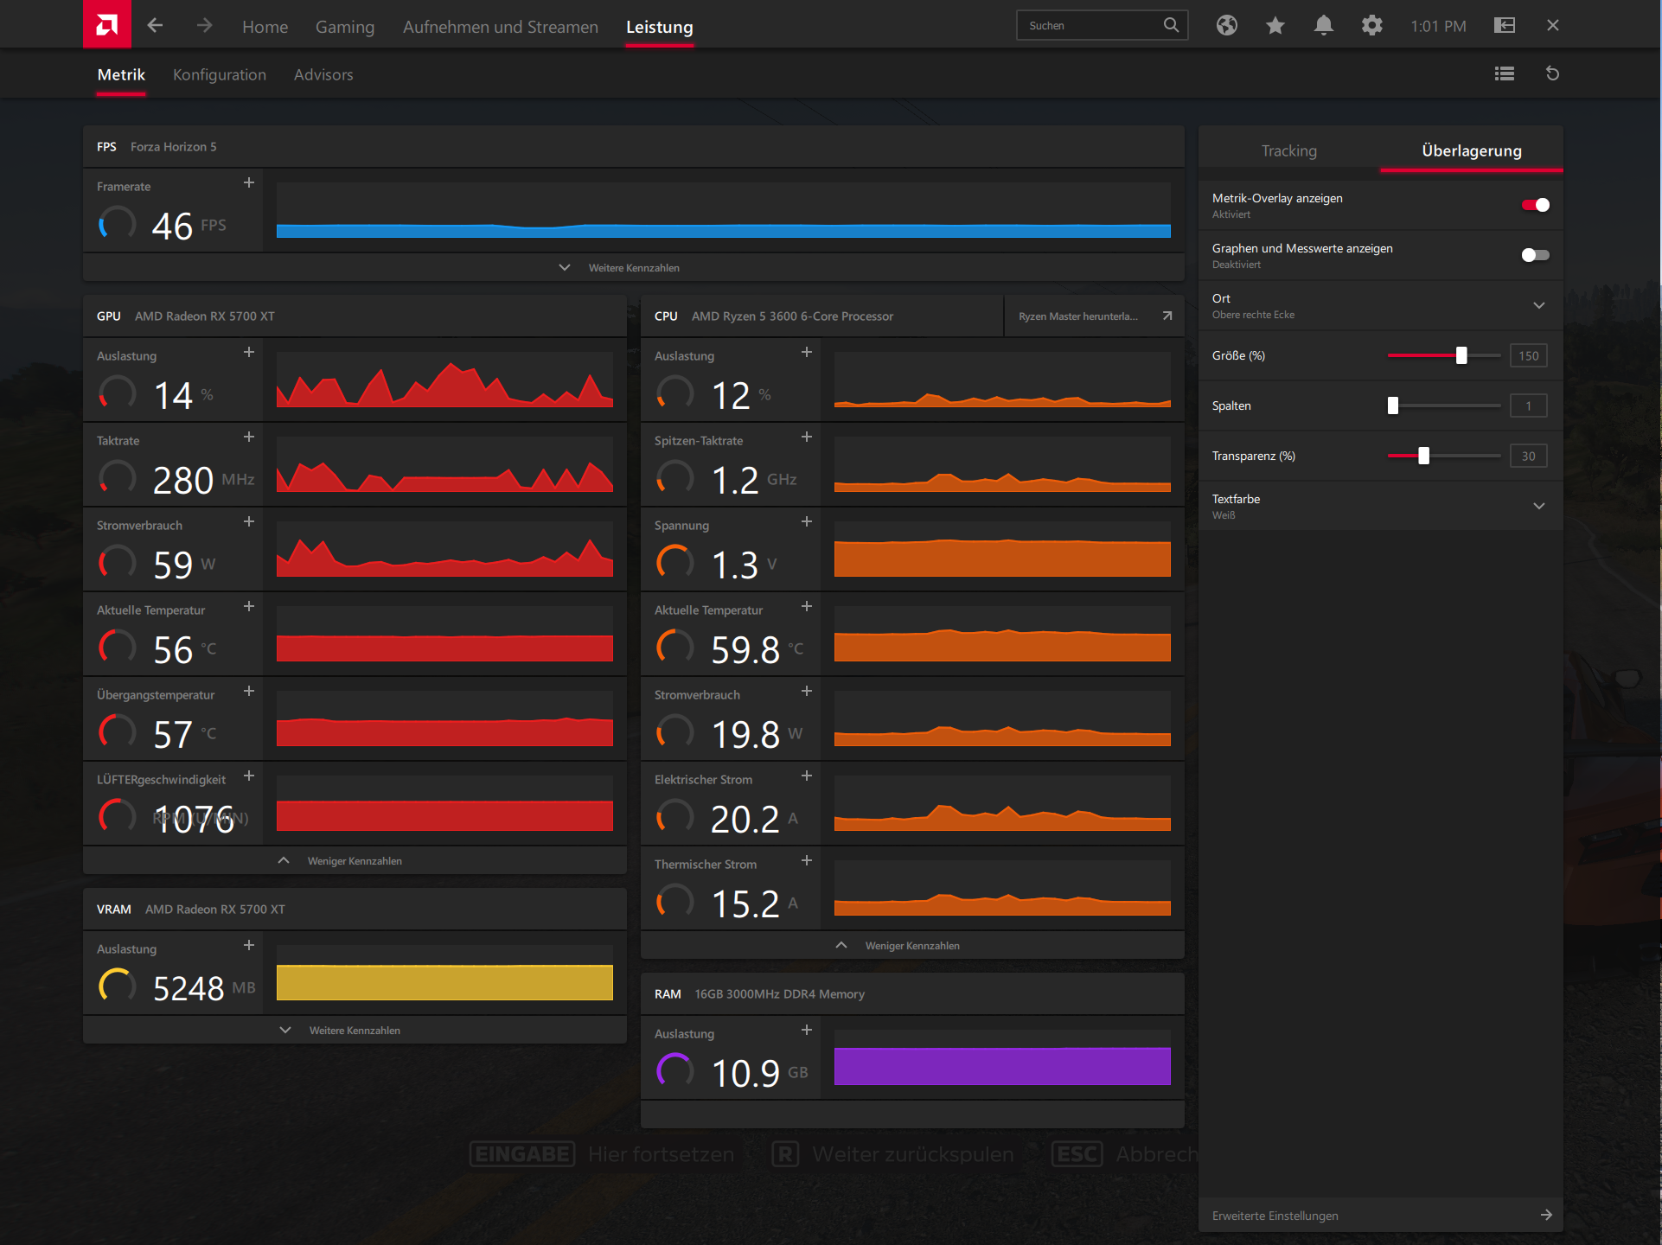Select the Metrik tab
Viewport: 1662px width, 1245px height.
(x=121, y=74)
